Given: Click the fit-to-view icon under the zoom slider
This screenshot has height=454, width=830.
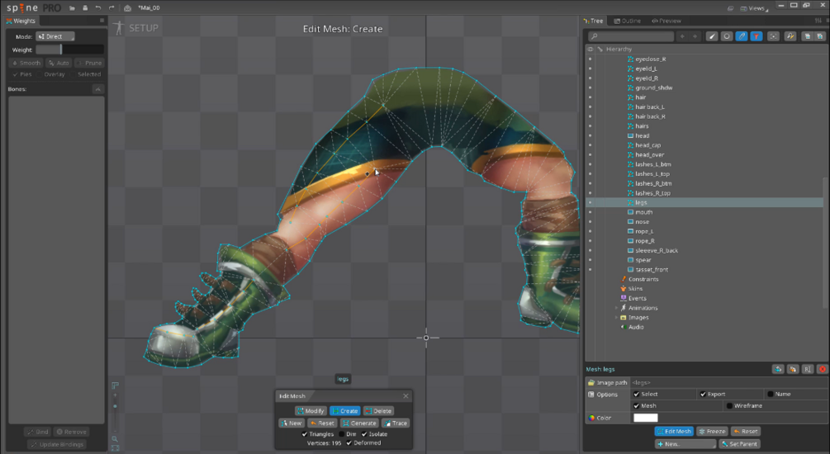Looking at the screenshot, I should pos(115,448).
